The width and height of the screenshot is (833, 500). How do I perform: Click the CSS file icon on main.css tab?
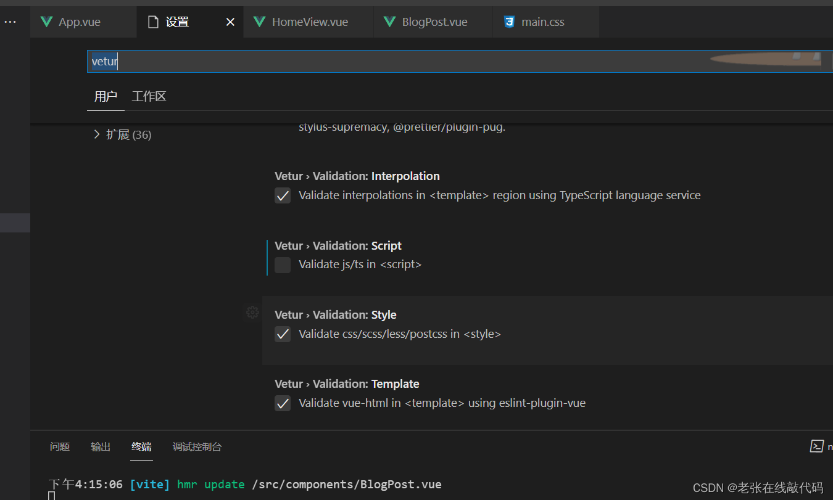tap(509, 22)
